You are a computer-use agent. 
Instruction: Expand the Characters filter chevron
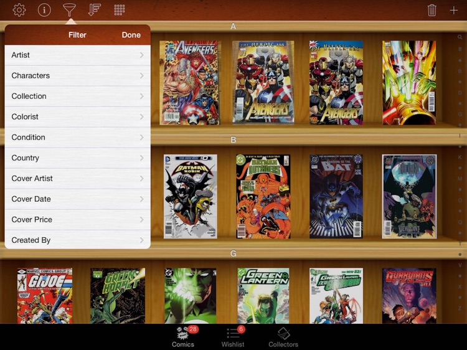pyautogui.click(x=142, y=75)
